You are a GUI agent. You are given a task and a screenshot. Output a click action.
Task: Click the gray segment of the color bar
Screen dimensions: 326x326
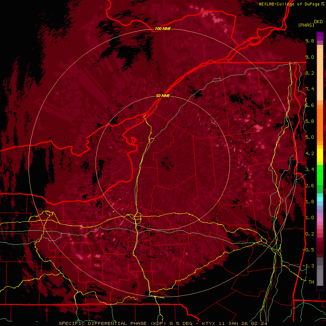tap(320, 271)
